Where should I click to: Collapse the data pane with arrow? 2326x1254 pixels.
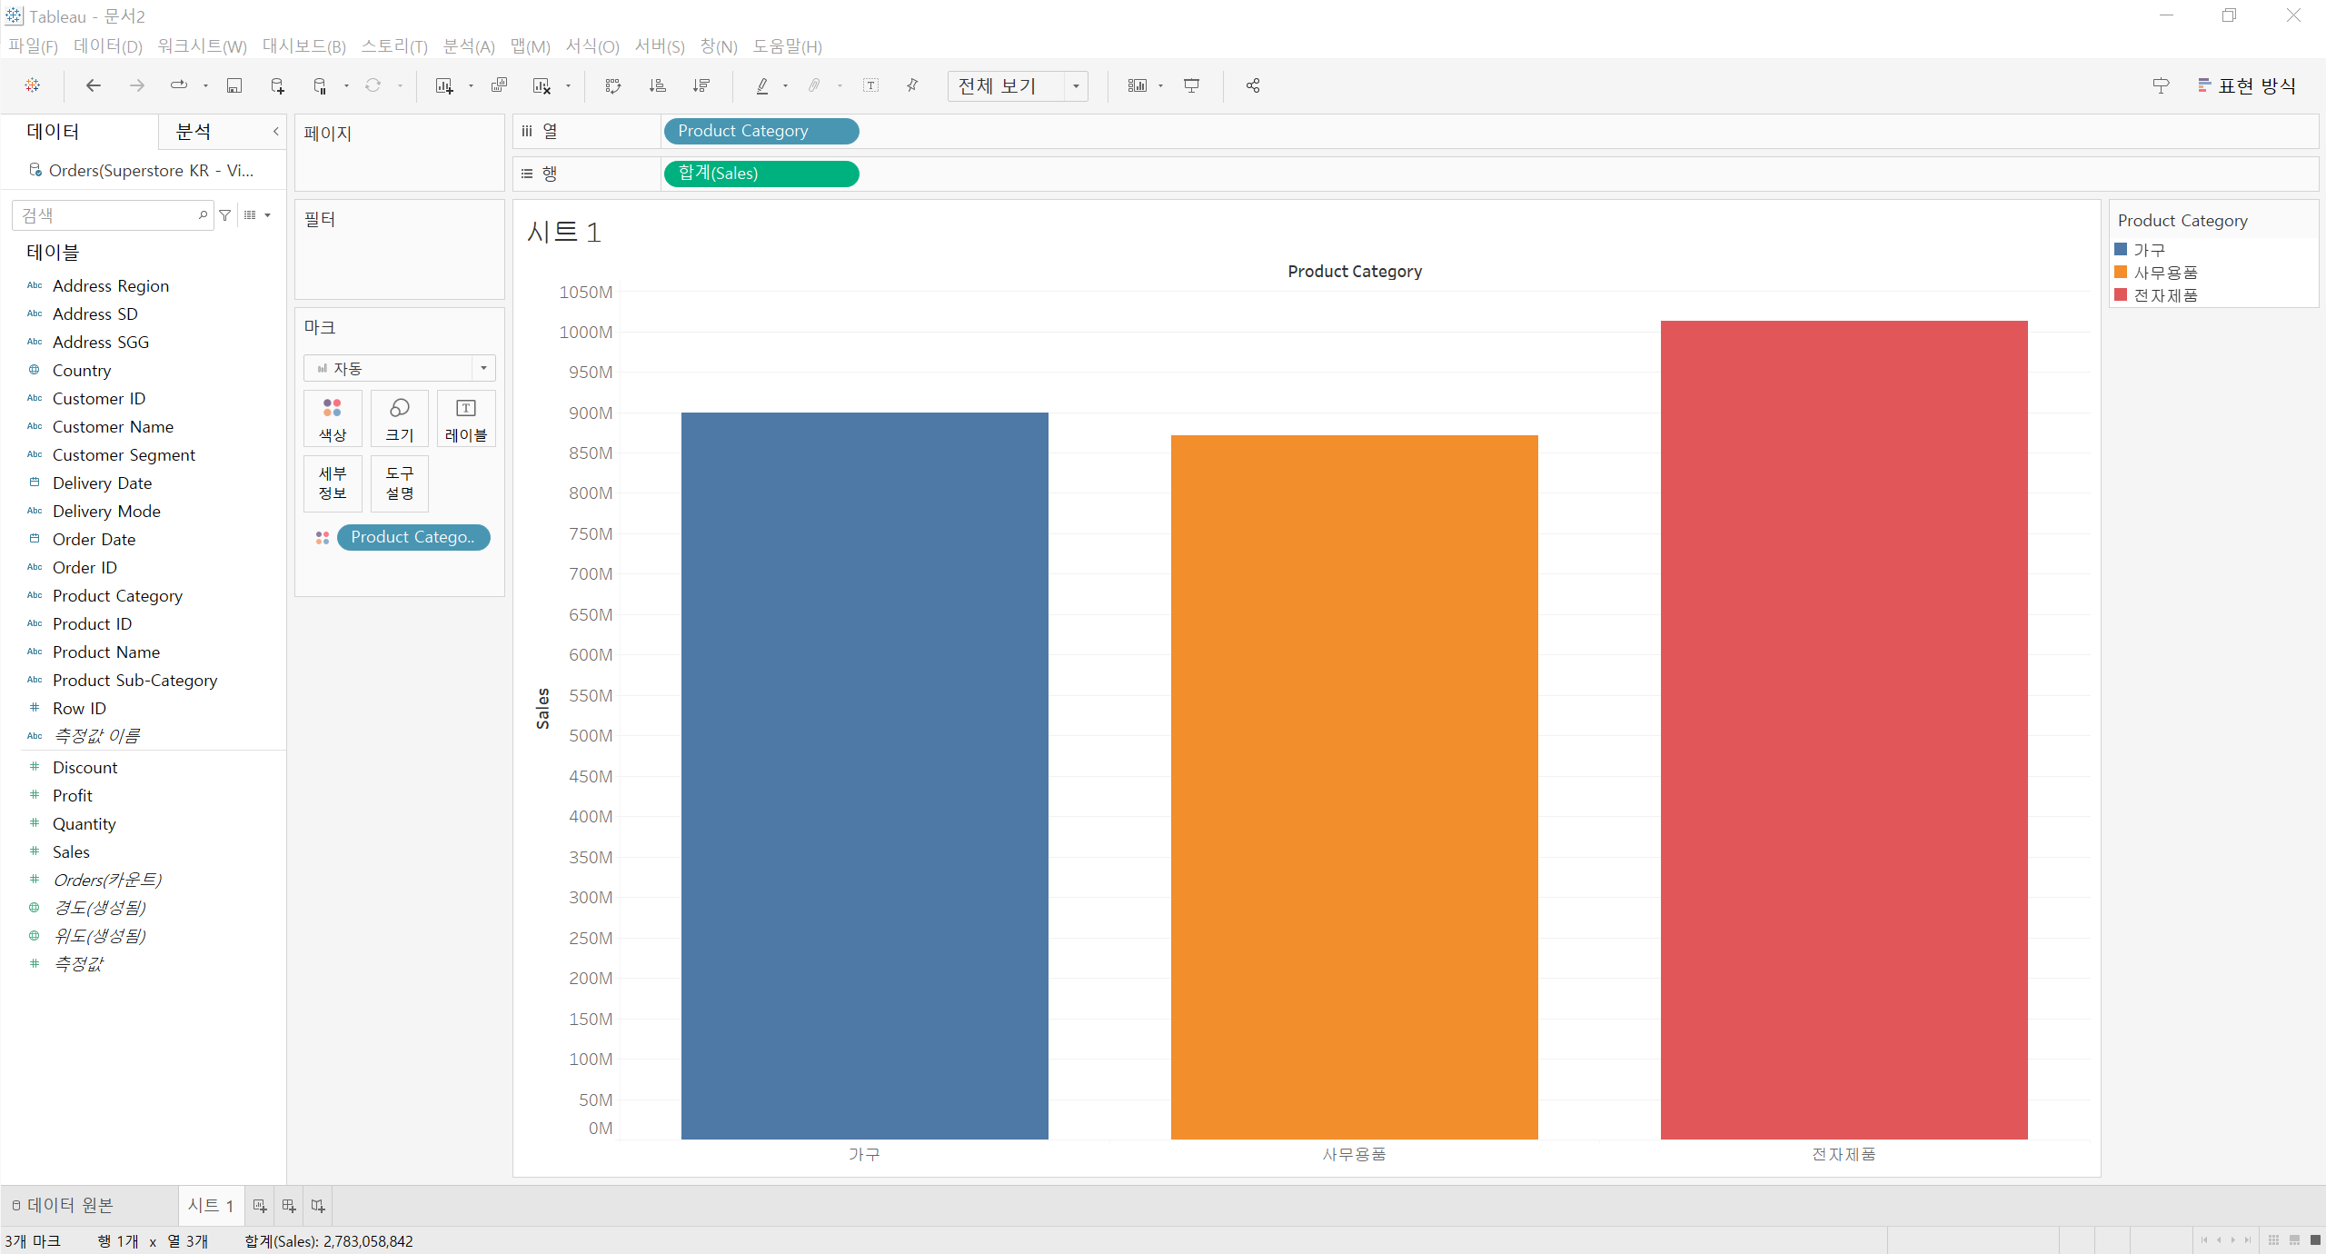click(x=276, y=132)
